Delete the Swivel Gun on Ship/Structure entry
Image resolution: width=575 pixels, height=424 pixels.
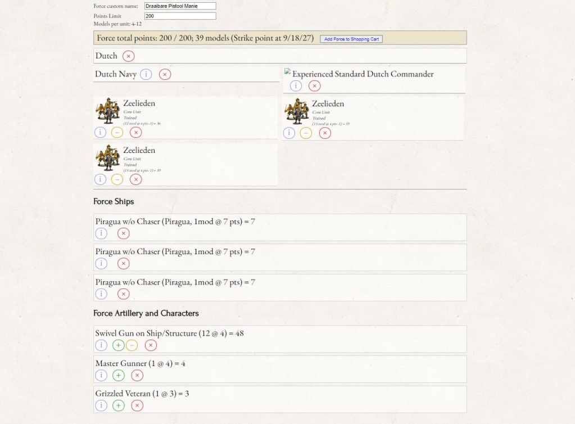[151, 345]
